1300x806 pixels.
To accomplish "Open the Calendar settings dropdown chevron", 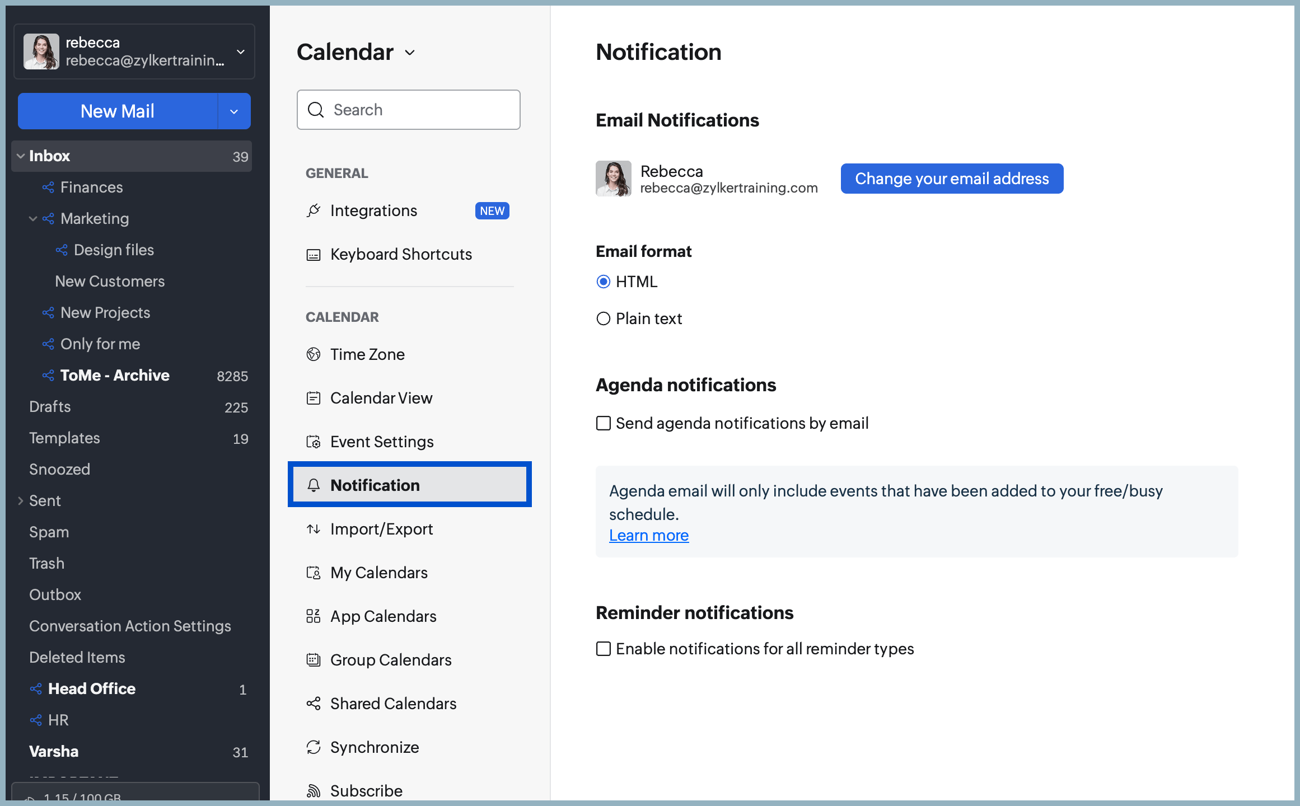I will 410,53.
